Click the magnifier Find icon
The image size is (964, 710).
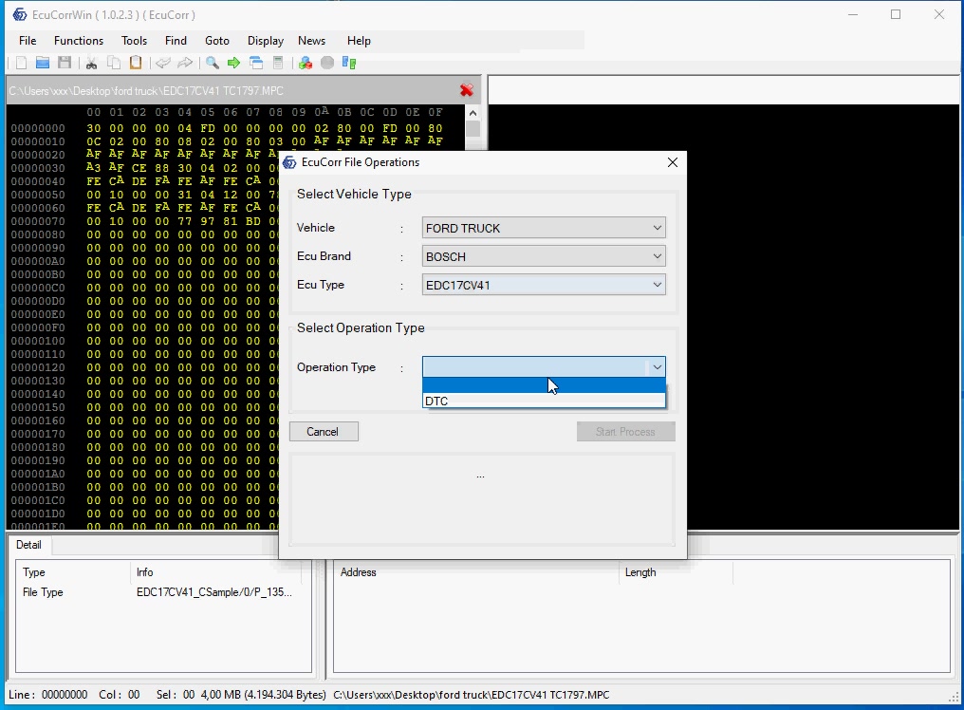coord(213,63)
